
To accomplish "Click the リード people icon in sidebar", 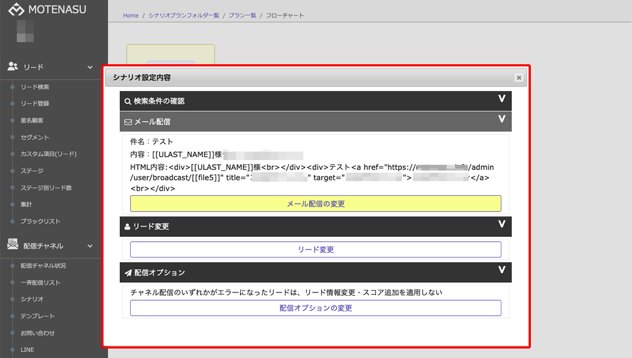I will [13, 67].
